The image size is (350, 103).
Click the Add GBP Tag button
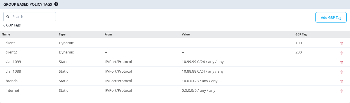click(x=331, y=17)
